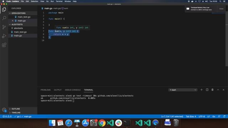Open Terminal app from the dock

[x=127, y=123]
